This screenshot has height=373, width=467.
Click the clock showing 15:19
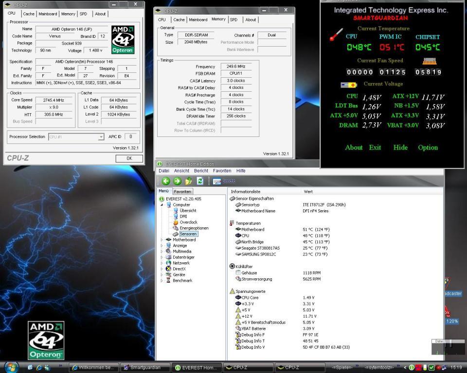[456, 368]
